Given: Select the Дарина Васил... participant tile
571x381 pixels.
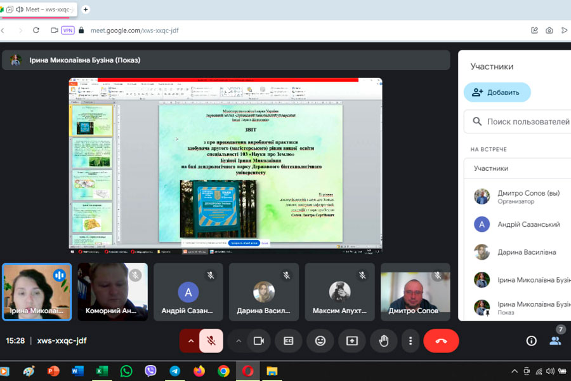Looking at the screenshot, I should 264,291.
